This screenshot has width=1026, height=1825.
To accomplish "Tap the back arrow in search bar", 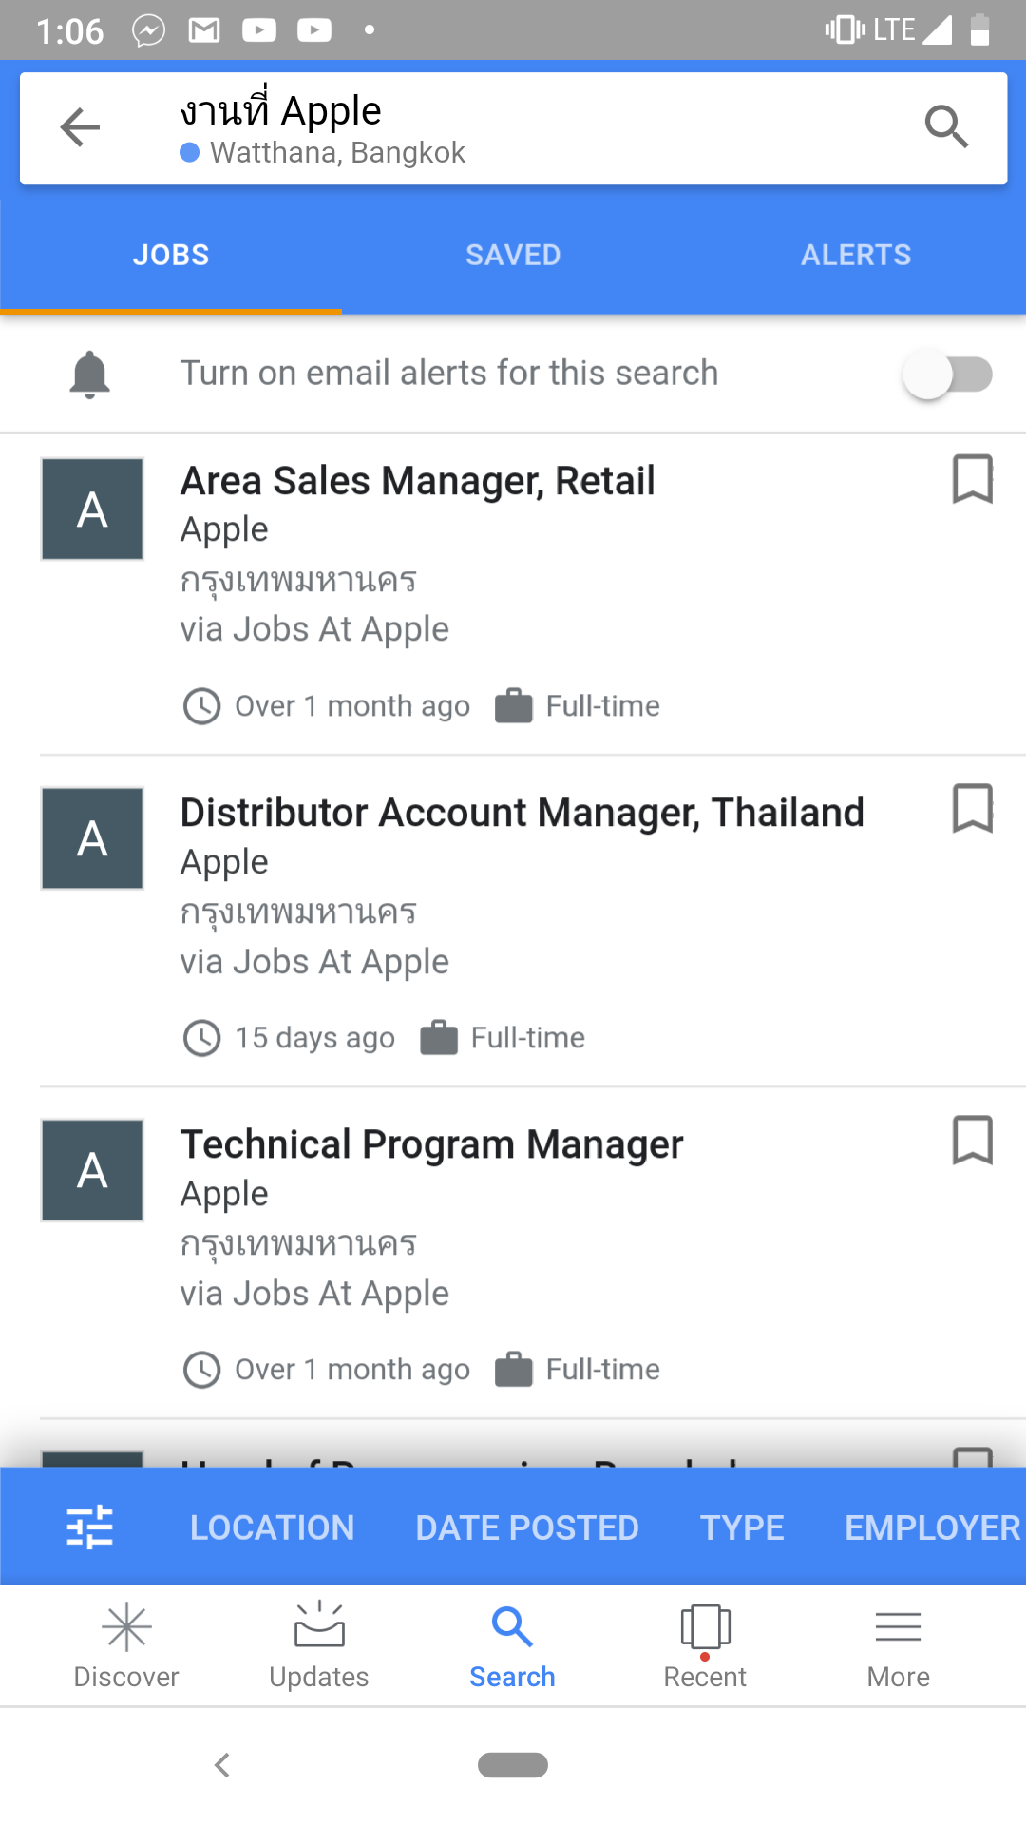I will pyautogui.click(x=80, y=127).
